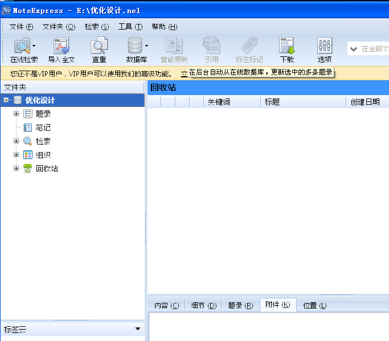This screenshot has height=341, width=389.
Task: Expand the 检索 tree node
Action: coord(16,141)
